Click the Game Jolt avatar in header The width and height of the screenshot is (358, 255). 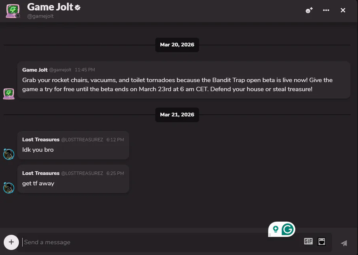(13, 10)
